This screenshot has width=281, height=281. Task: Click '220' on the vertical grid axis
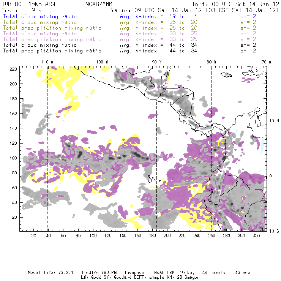click(x=13, y=69)
